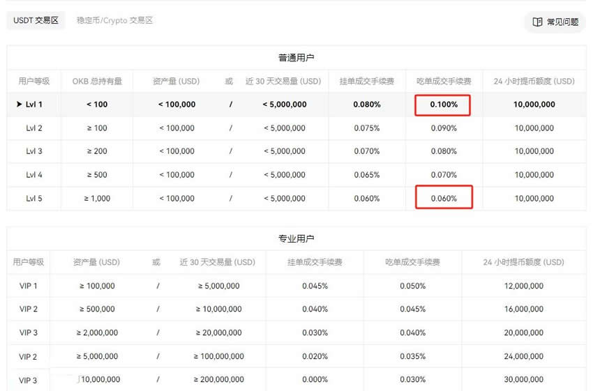Choose the Lvl 4 user level
Screen dimensions: 593x391
pyautogui.click(x=34, y=175)
